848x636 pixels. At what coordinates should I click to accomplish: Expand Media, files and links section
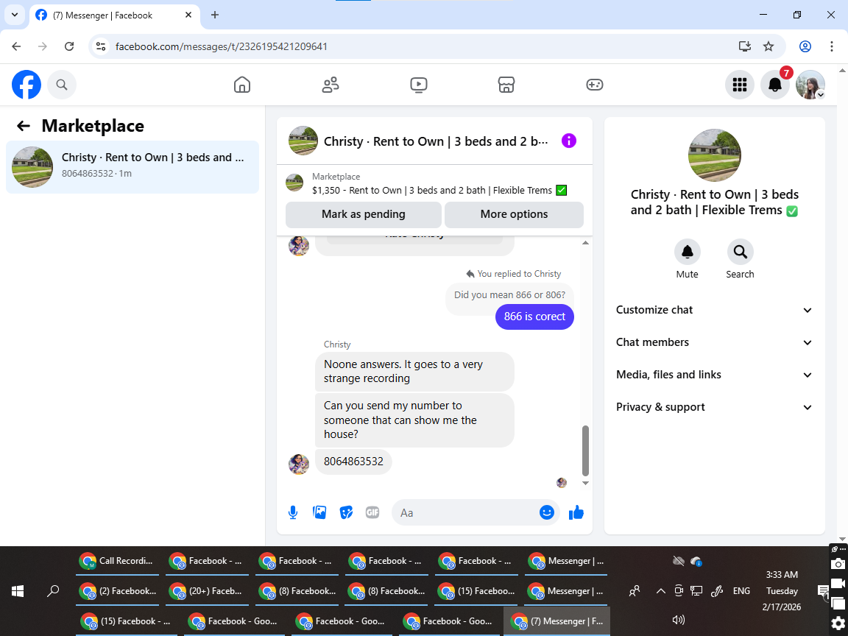(x=714, y=375)
